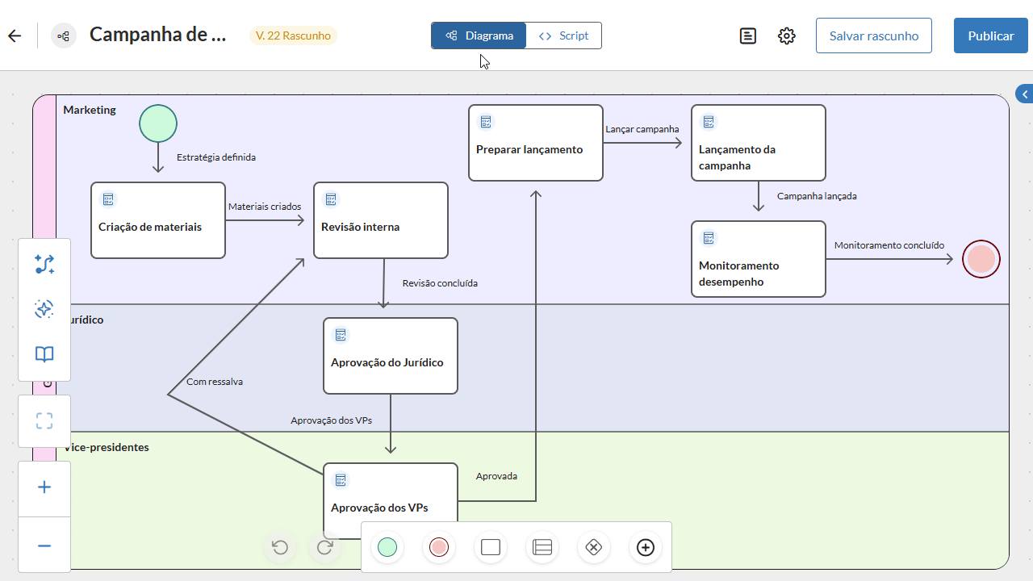Switch to the Diagrama tab

[479, 36]
